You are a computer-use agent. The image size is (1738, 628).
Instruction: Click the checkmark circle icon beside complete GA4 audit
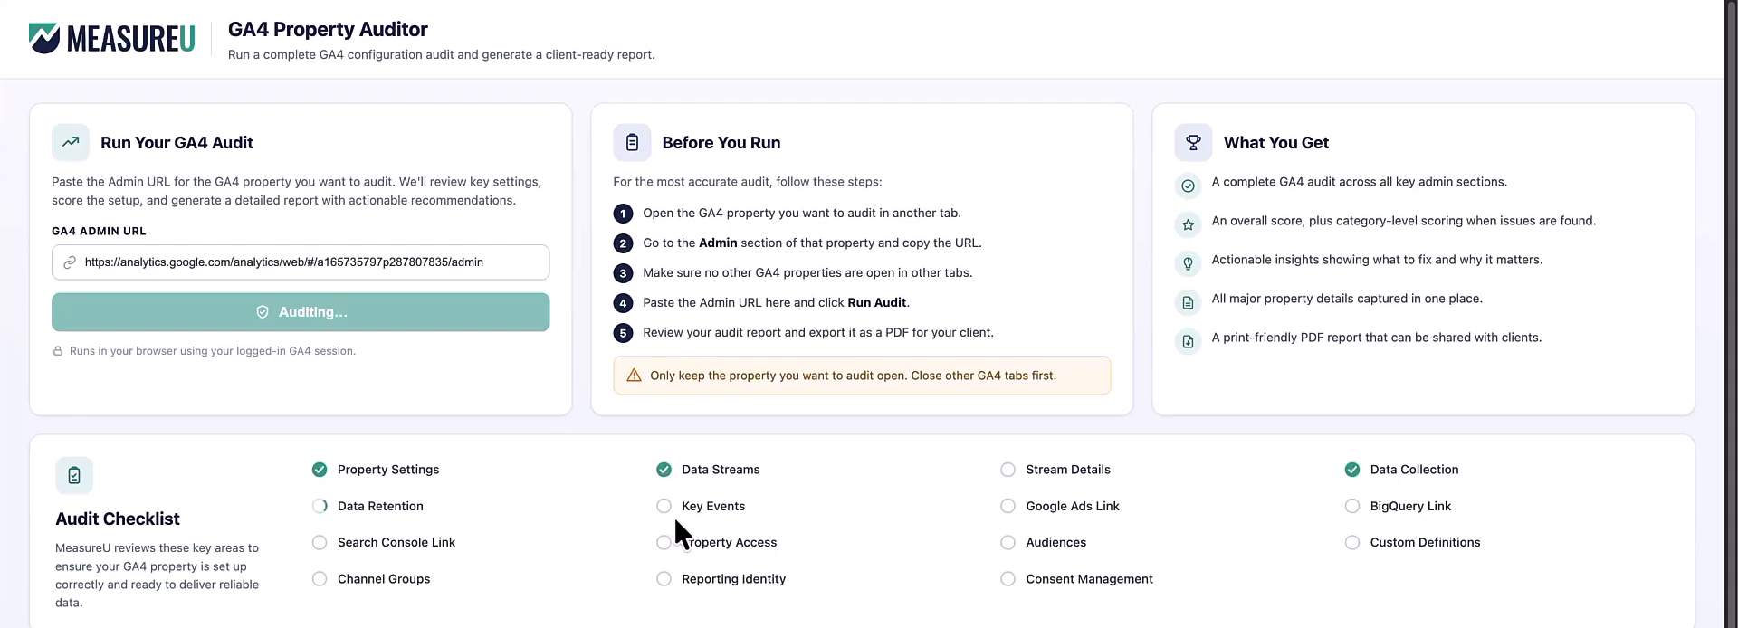click(1189, 186)
